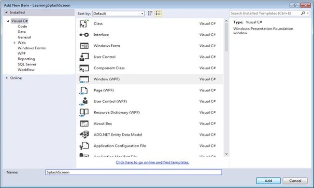Collapse the Visual C# tree node
Viewport: 314px width, 188px height.
(8, 21)
